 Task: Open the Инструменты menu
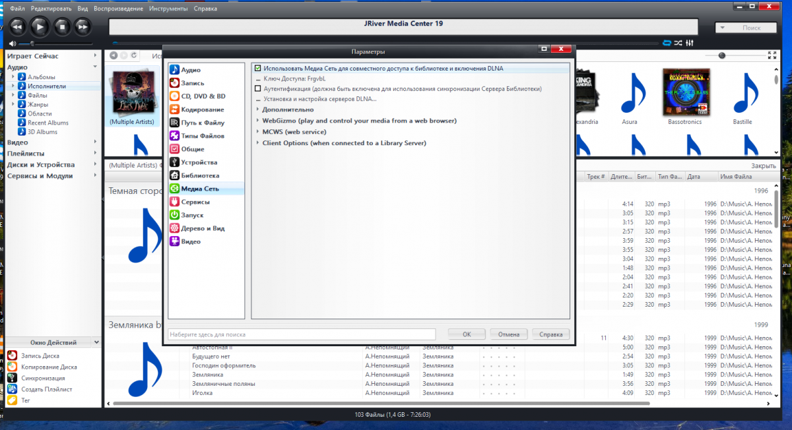(168, 9)
